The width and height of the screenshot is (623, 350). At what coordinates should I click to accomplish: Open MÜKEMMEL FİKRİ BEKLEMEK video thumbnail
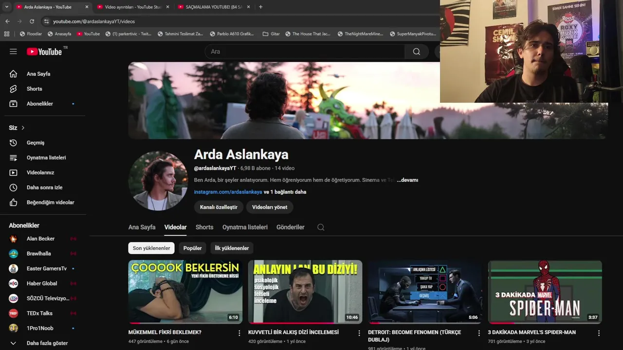185,292
